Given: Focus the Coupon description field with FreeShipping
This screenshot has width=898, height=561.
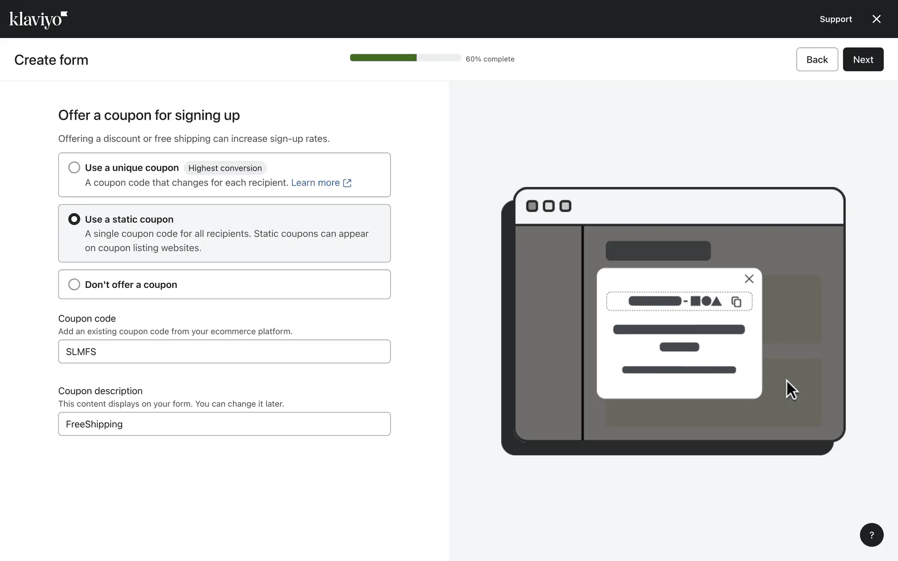Looking at the screenshot, I should click(224, 424).
